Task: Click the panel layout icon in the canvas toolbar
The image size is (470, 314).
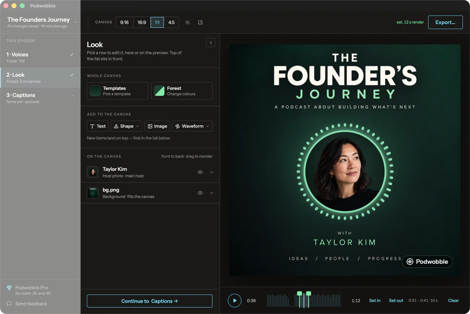Action: coord(200,22)
